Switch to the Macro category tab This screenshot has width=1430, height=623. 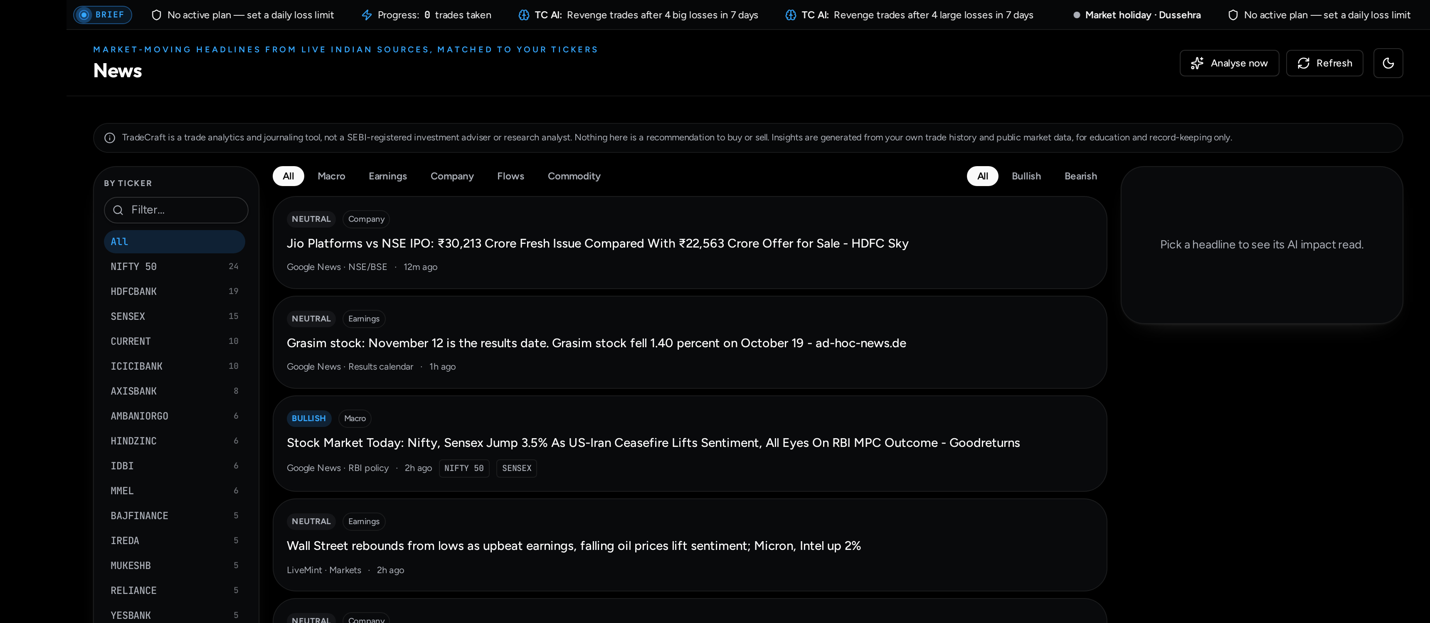click(x=331, y=176)
